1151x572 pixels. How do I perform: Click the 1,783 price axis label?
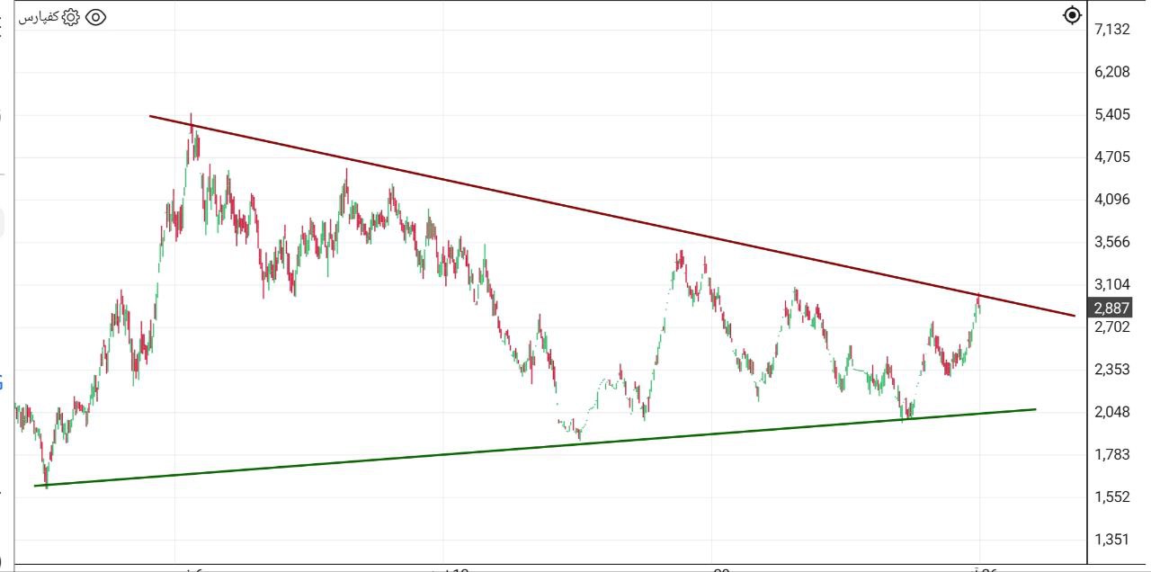pos(1111,454)
